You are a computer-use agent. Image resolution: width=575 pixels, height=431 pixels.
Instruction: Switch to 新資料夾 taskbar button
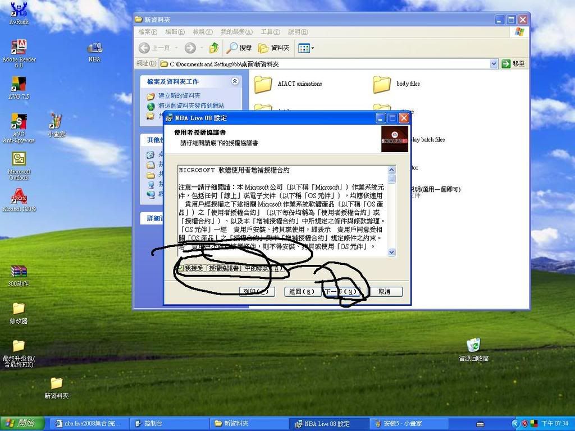click(x=249, y=424)
